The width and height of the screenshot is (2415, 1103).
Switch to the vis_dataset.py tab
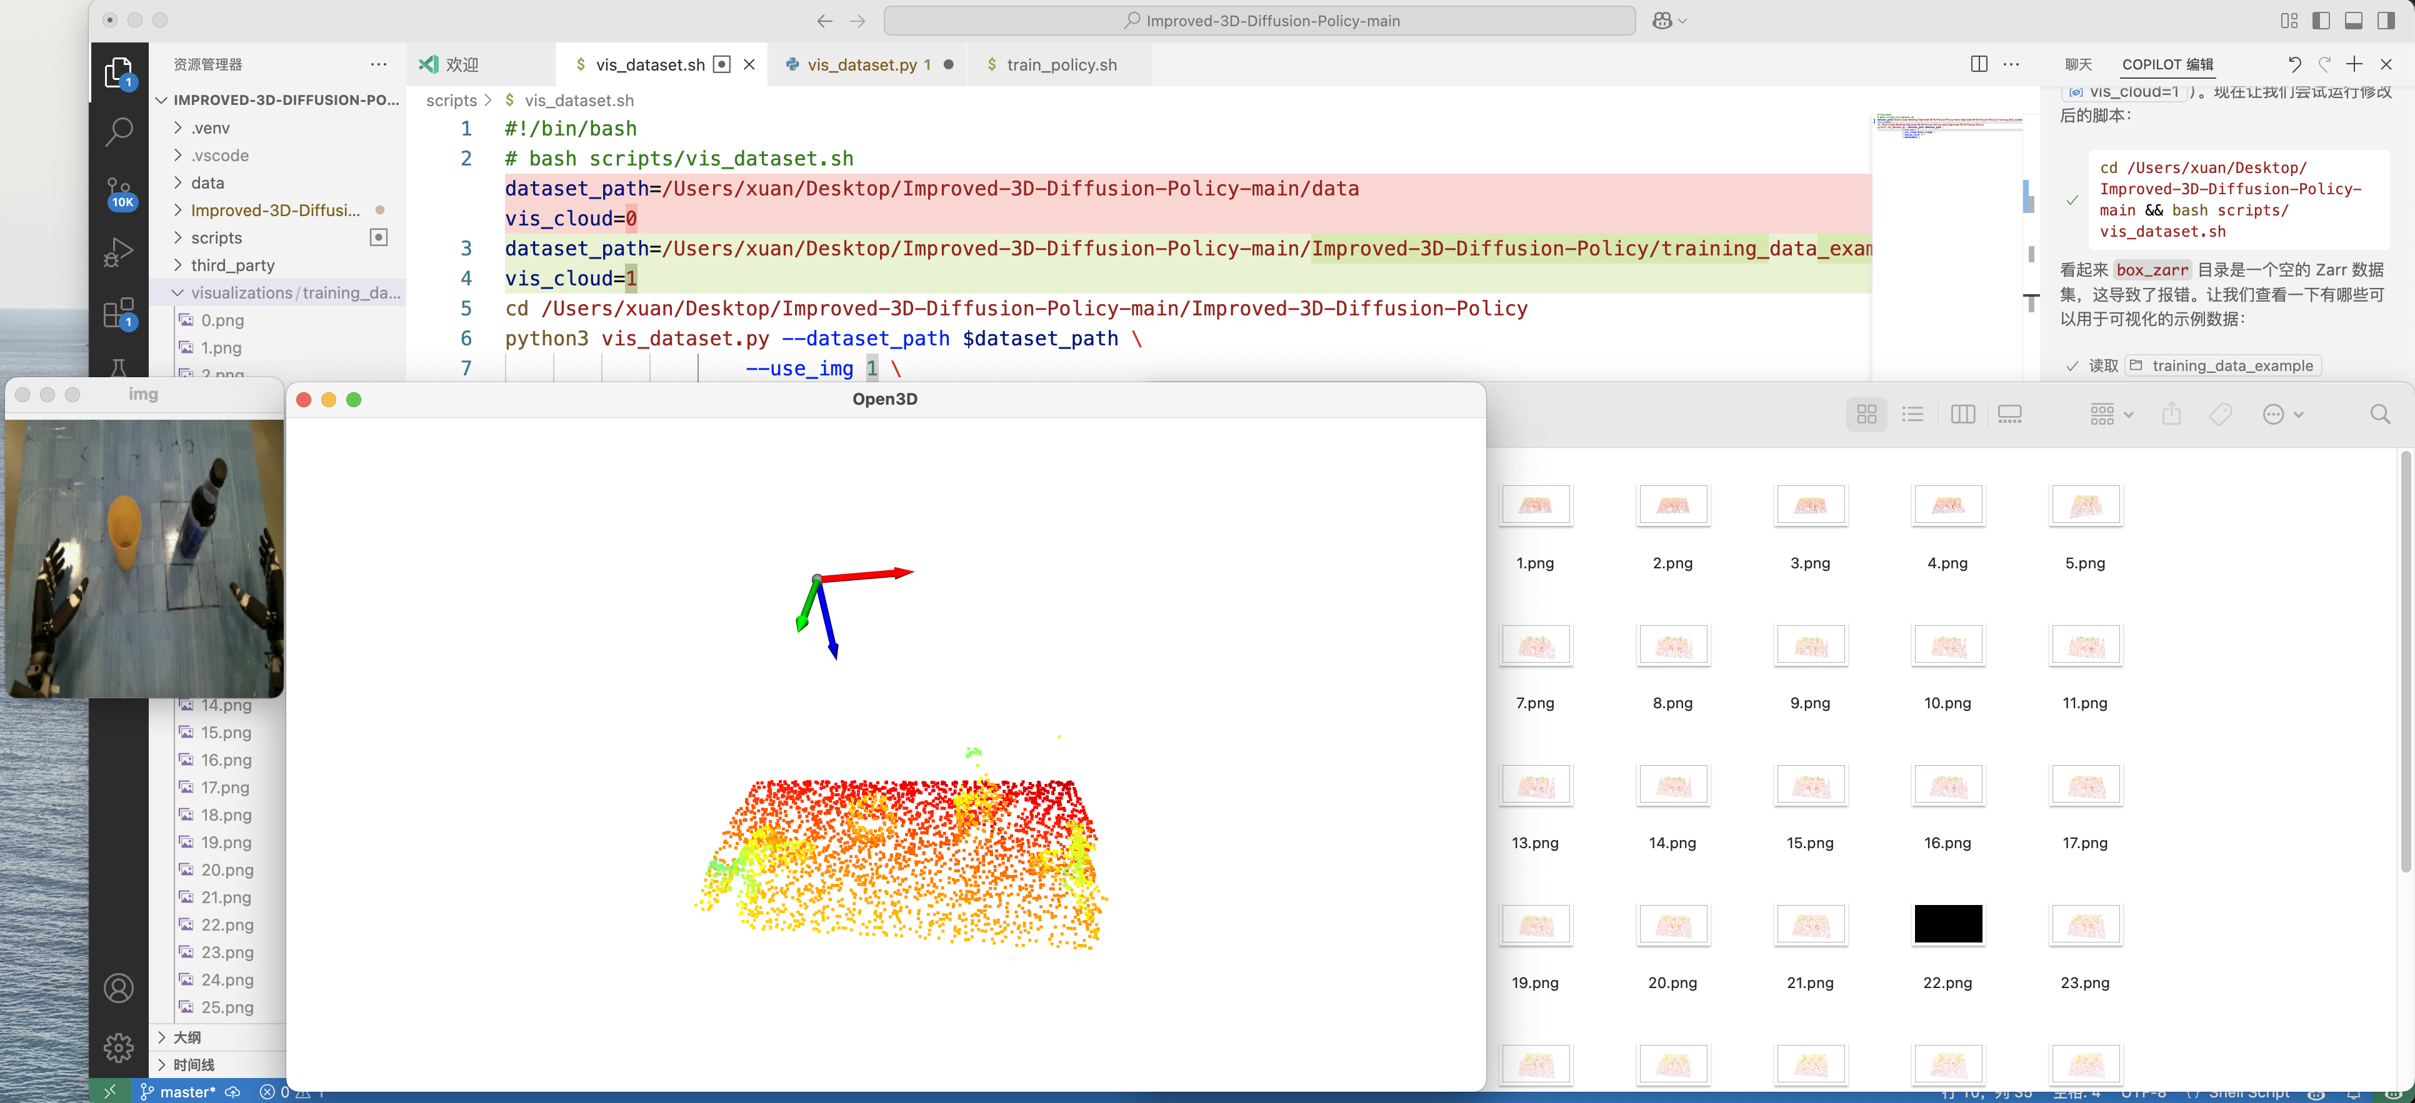861,65
